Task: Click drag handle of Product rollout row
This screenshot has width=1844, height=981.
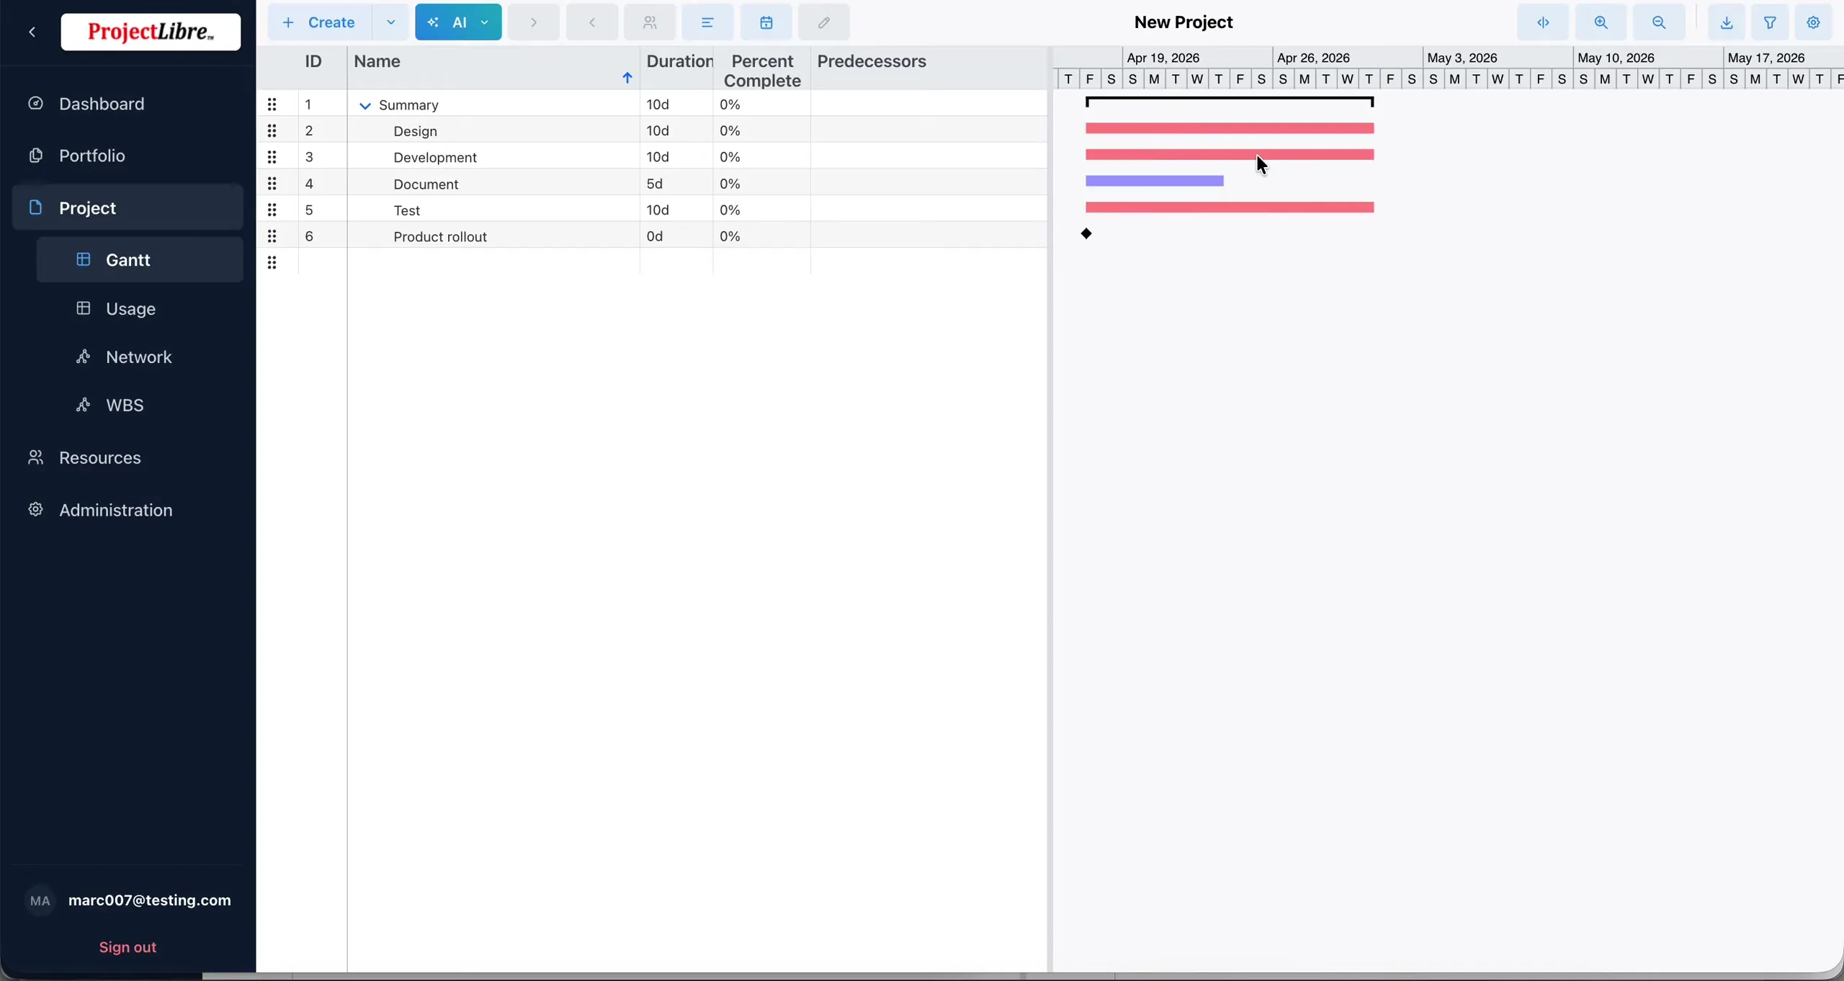Action: click(272, 236)
